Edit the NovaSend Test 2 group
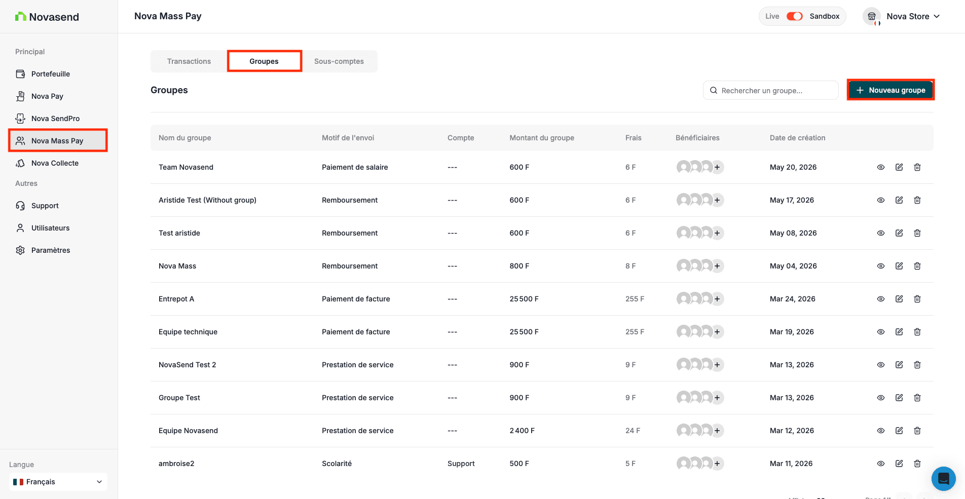The height and width of the screenshot is (499, 965). (x=899, y=365)
